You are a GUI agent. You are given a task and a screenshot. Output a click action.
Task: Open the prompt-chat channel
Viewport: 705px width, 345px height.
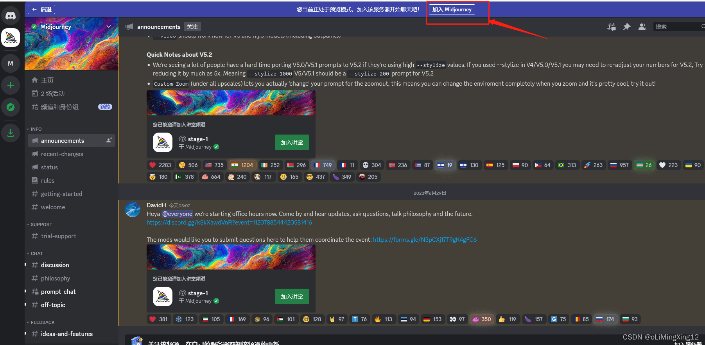pyautogui.click(x=72, y=291)
